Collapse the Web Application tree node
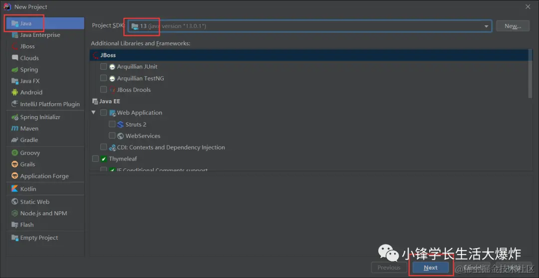Image resolution: width=539 pixels, height=278 pixels. tap(93, 113)
